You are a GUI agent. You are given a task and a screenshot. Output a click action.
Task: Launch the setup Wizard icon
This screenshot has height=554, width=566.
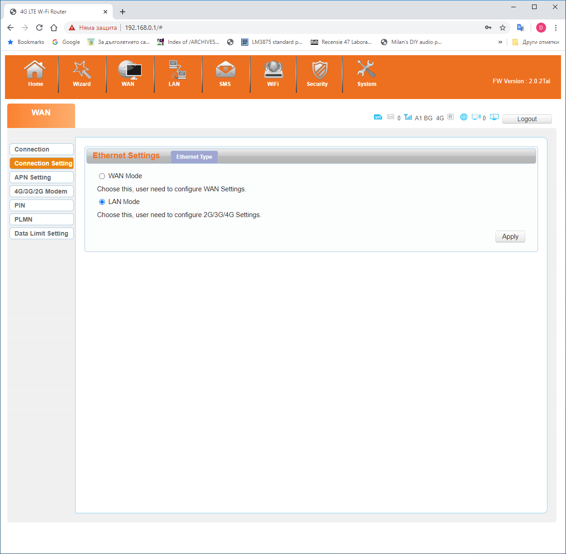(82, 70)
